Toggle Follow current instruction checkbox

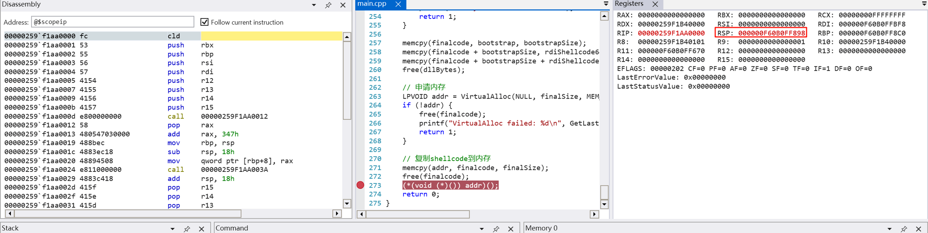[205, 22]
